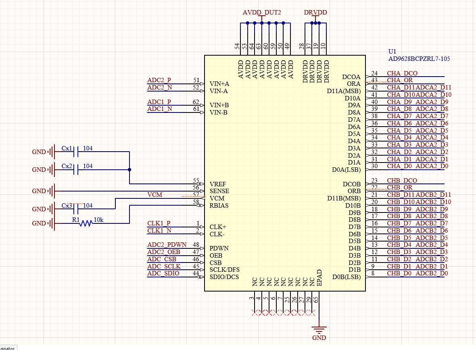Open the Navigator tab at bottom left

7,348
